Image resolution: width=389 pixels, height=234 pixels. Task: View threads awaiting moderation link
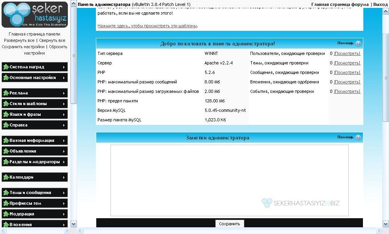[347, 63]
